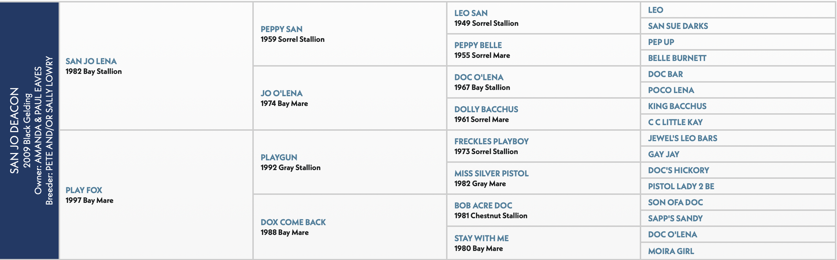Select MISS SILVER PISTOL entry
The height and width of the screenshot is (260, 837).
tap(491, 174)
